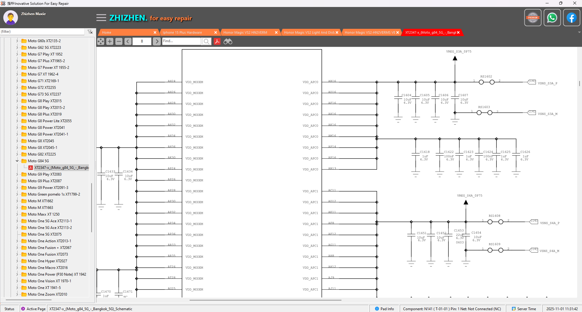
Task: Go to the previous page
Action: coord(128,41)
